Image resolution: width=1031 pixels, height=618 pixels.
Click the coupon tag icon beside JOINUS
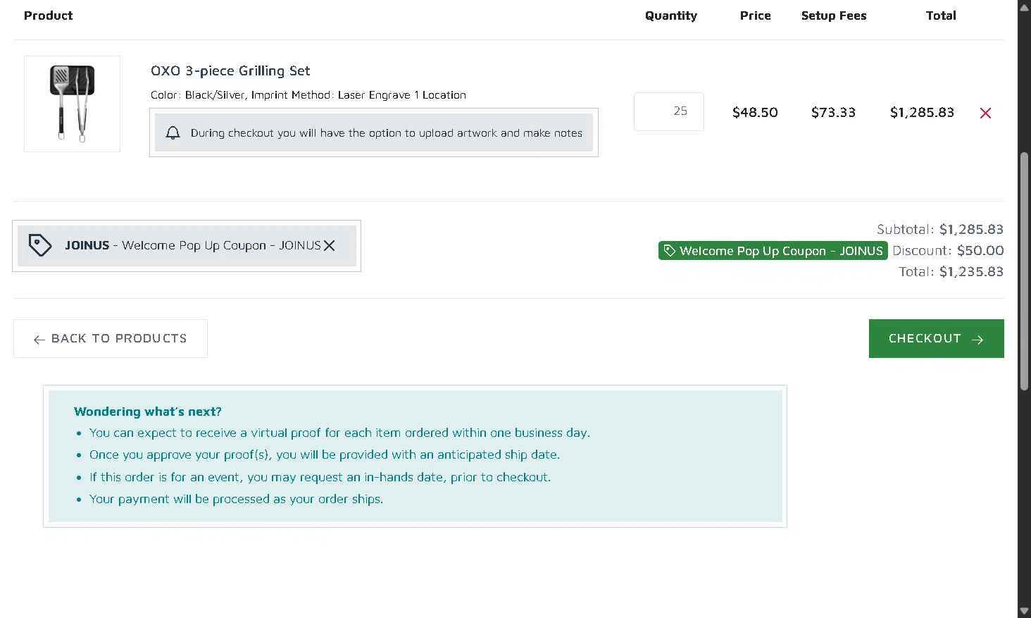40,245
